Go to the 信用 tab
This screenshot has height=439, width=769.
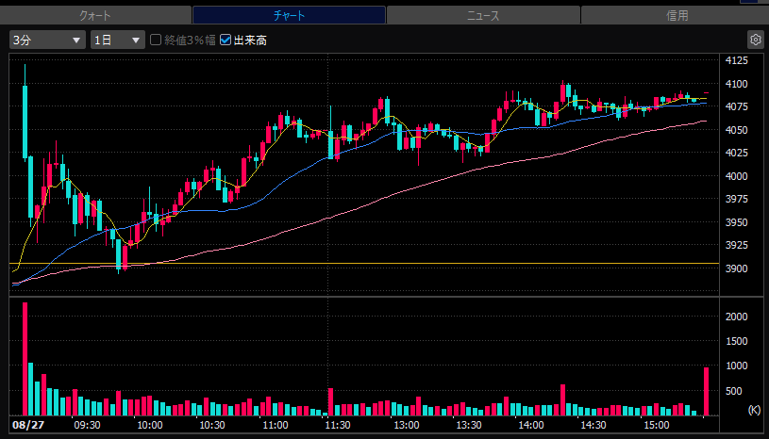[x=676, y=15]
